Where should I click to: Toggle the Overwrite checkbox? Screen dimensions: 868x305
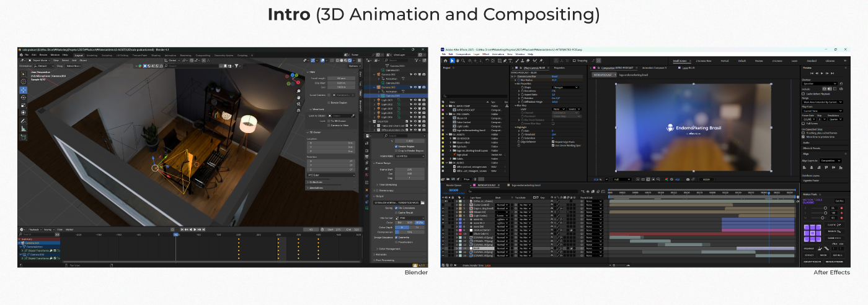[396, 238]
